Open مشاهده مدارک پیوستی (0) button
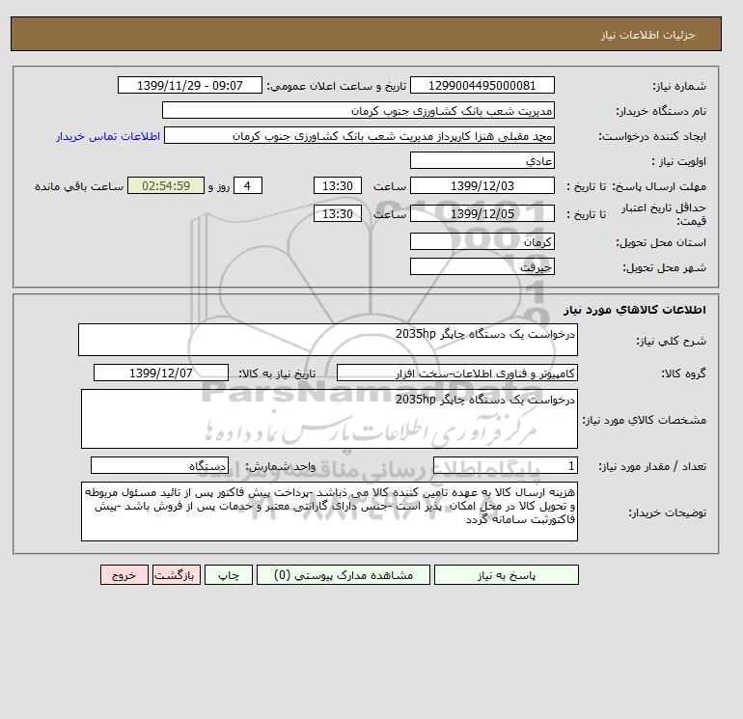The image size is (743, 719). (344, 575)
